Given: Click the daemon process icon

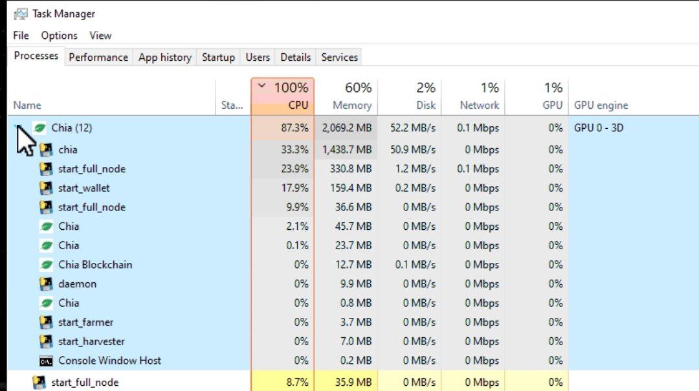Looking at the screenshot, I should 46,284.
